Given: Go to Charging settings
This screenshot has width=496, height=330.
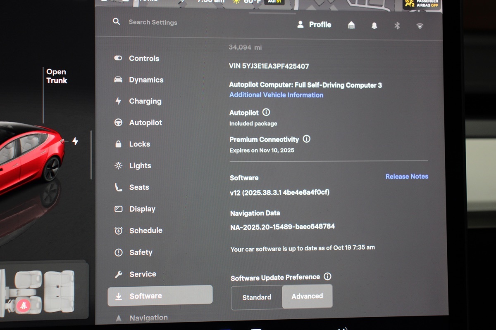Looking at the screenshot, I should tap(145, 101).
